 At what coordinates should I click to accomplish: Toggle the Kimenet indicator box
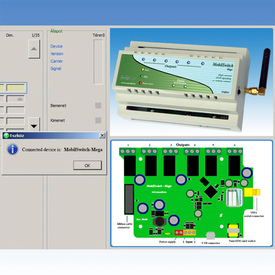(98, 120)
